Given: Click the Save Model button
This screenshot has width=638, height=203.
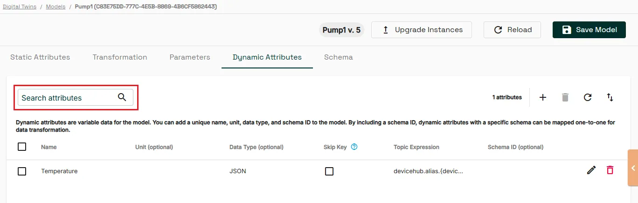Looking at the screenshot, I should 589,30.
